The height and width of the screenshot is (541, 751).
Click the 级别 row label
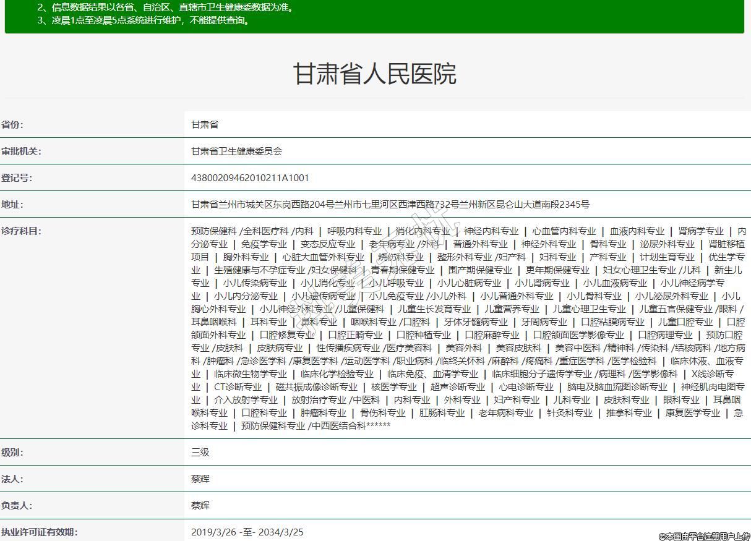coord(12,452)
